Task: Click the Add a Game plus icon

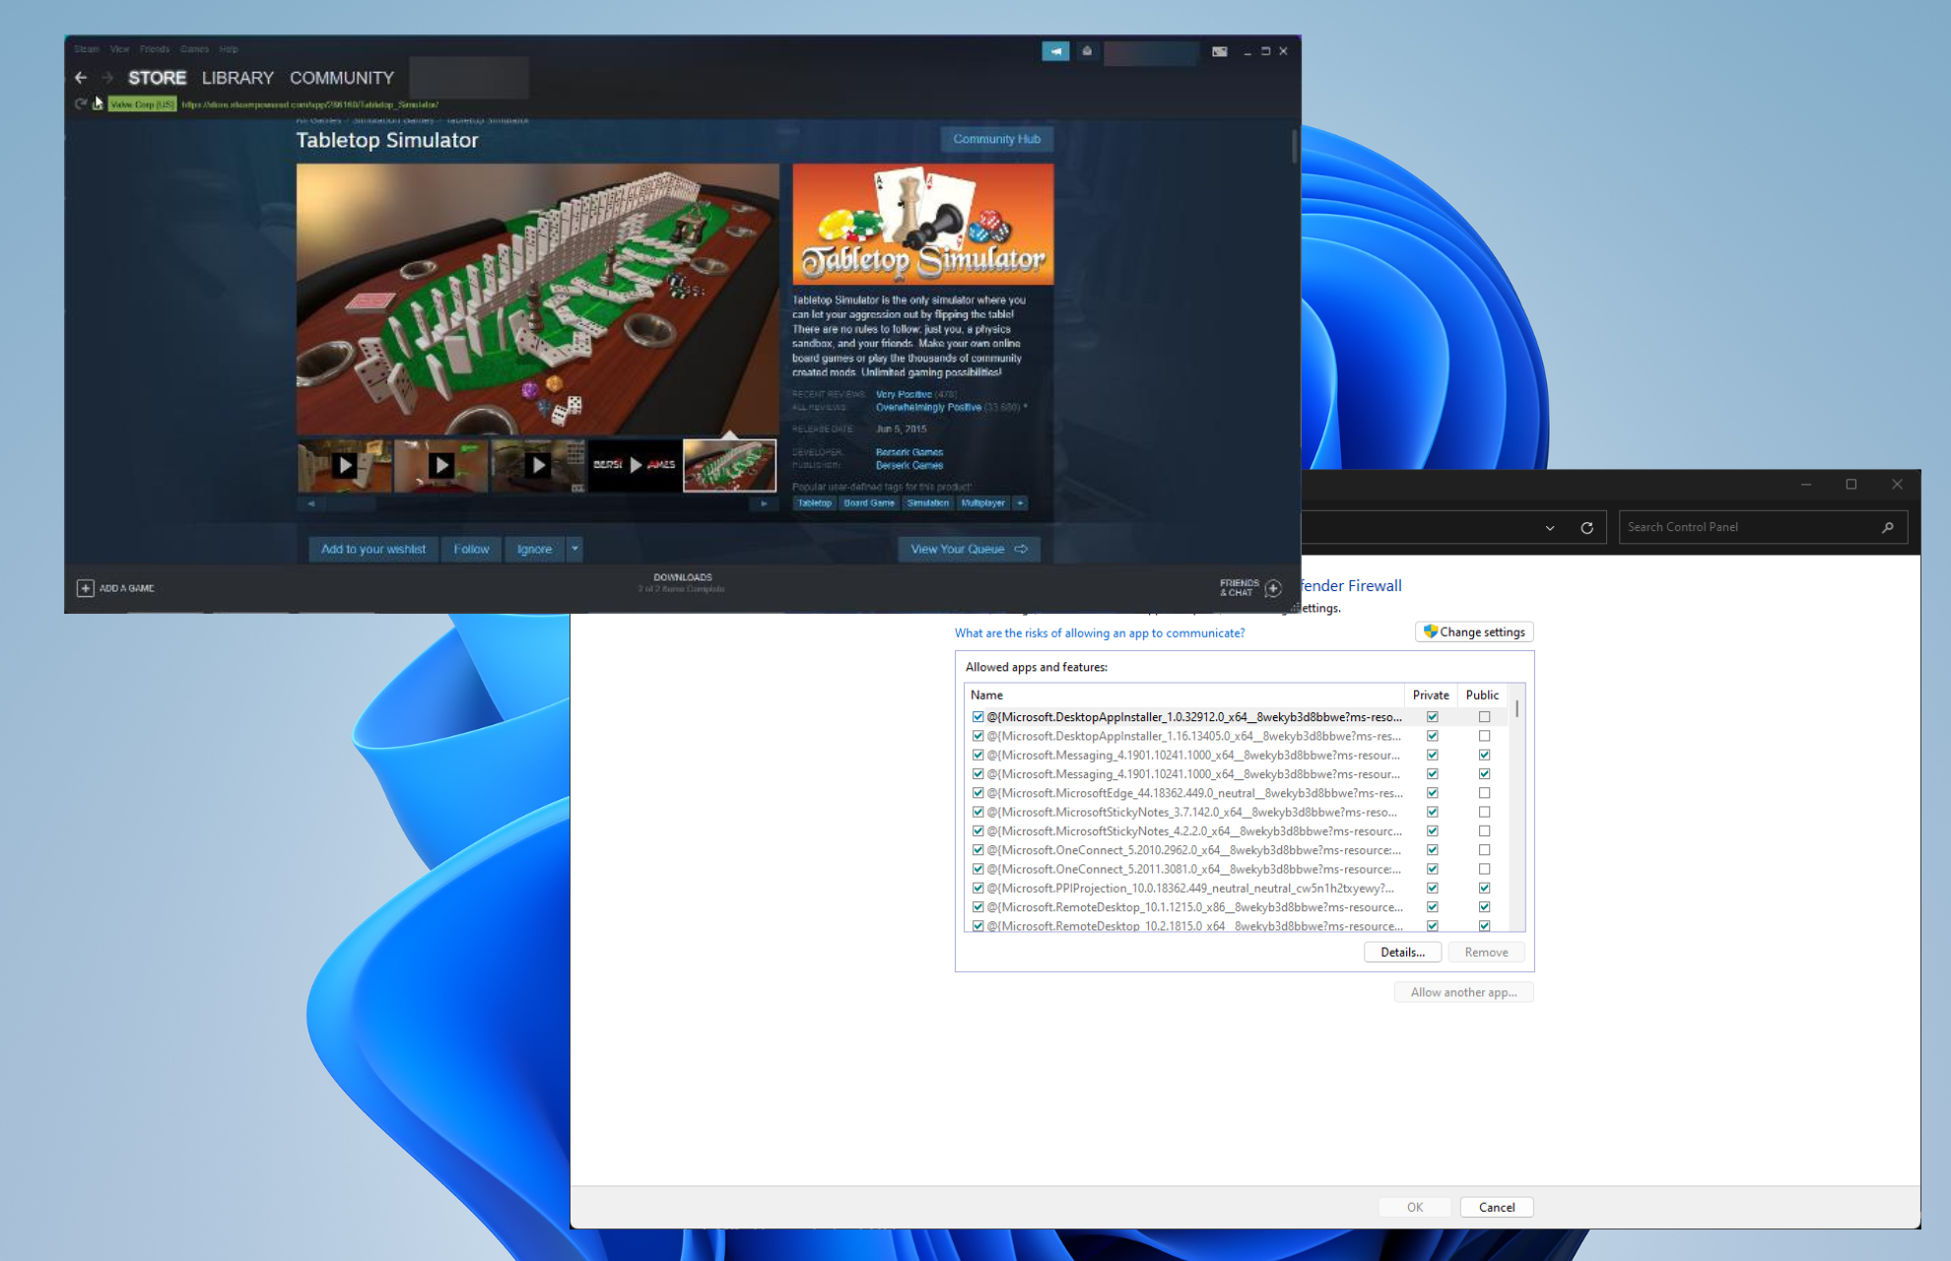Action: pyautogui.click(x=85, y=588)
